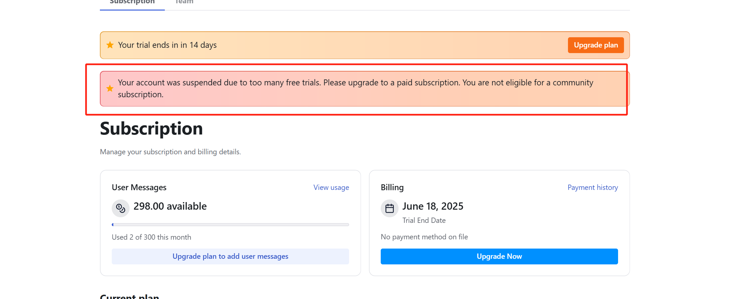
Task: Click the User Messages card title
Action: click(x=139, y=188)
